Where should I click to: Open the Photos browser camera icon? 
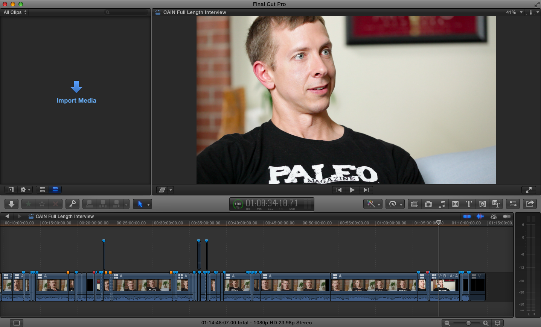pyautogui.click(x=428, y=204)
